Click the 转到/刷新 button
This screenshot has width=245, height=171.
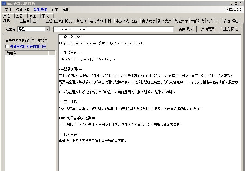[186, 29]
